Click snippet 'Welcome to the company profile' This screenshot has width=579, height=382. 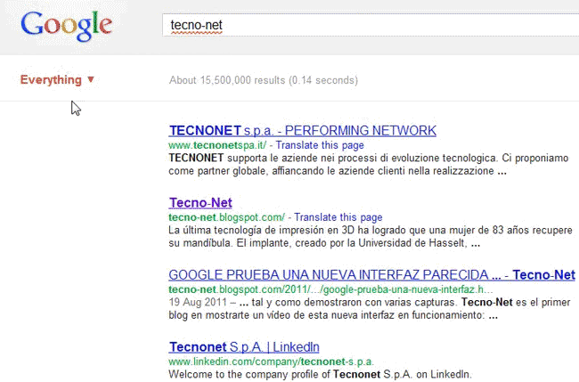tap(320, 374)
